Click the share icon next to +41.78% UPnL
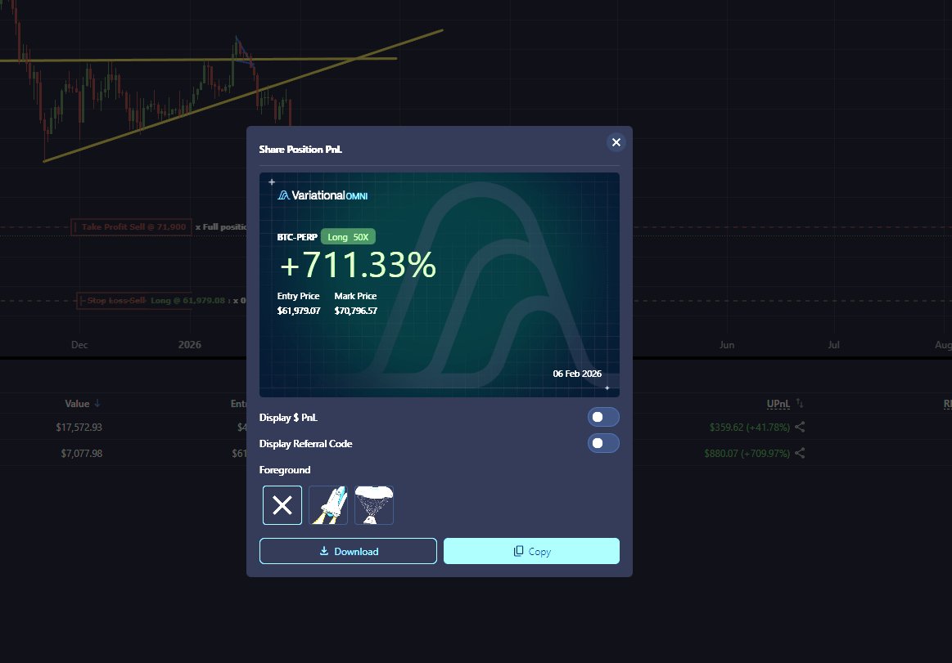 tap(800, 427)
